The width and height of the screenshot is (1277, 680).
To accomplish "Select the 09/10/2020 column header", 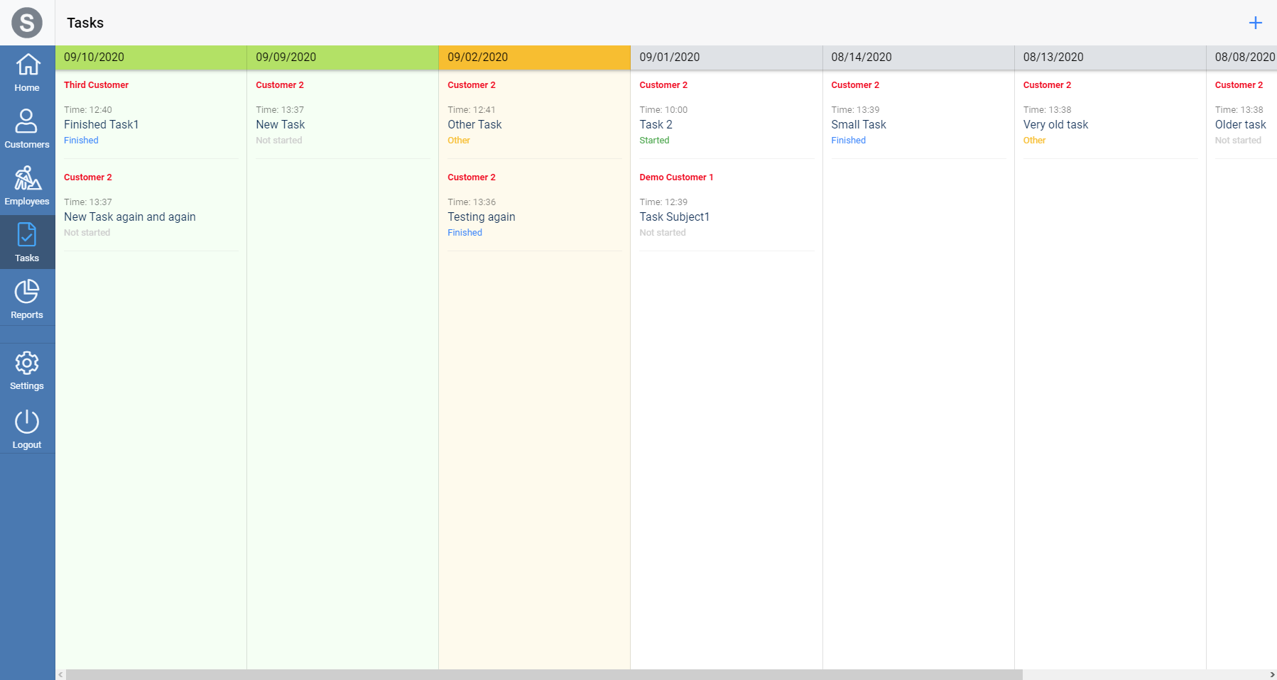I will pyautogui.click(x=151, y=57).
